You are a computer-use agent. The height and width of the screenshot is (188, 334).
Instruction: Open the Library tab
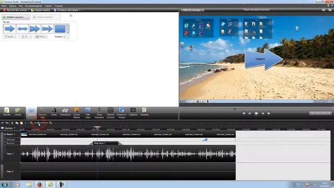click(18, 112)
